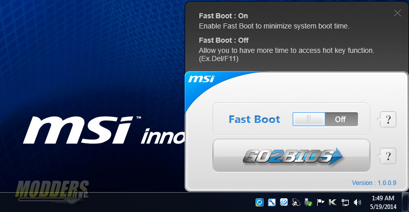Click the volume speaker icon
The image size is (409, 212).
tap(357, 202)
